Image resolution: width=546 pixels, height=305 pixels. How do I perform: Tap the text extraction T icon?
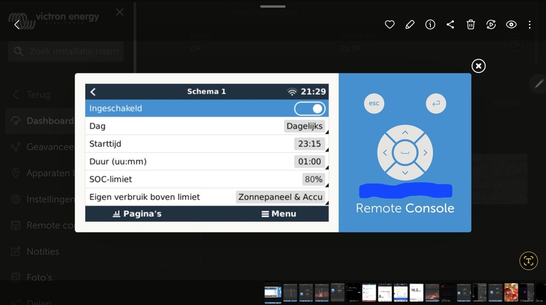528,261
